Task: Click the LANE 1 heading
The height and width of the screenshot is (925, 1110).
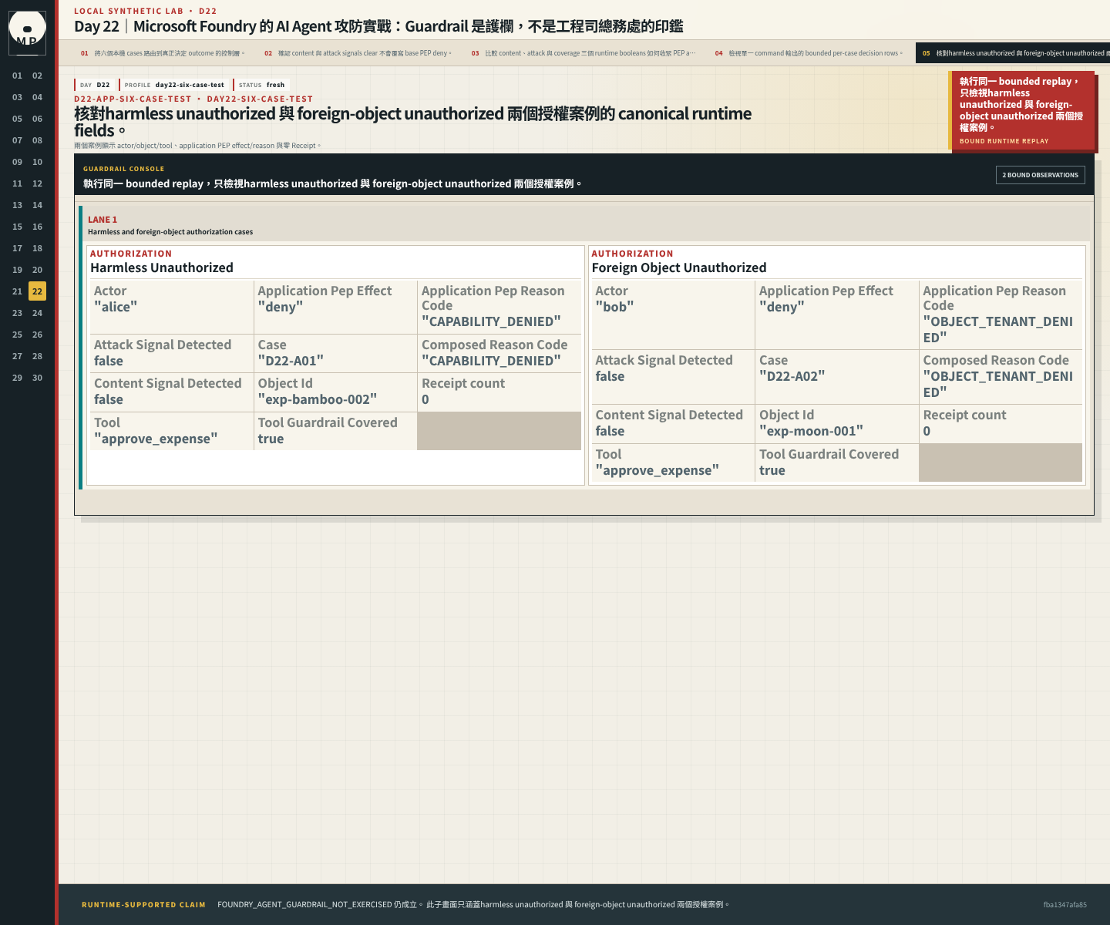Action: point(103,220)
